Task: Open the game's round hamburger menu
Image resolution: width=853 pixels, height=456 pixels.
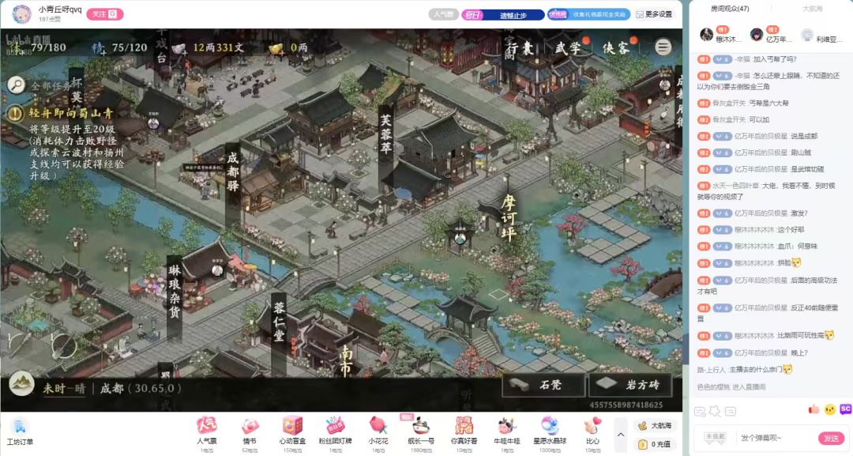Action: click(663, 47)
